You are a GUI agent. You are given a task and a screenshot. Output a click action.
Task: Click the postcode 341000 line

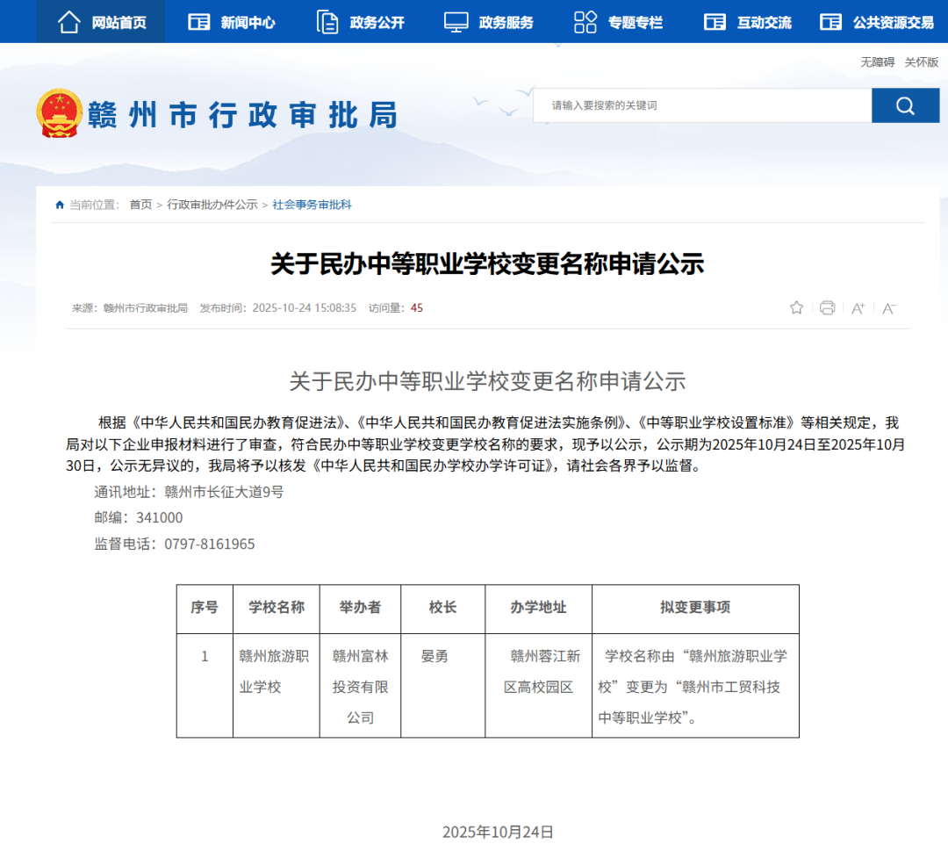click(139, 518)
